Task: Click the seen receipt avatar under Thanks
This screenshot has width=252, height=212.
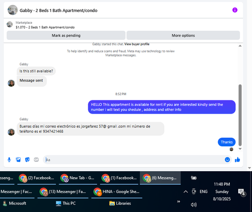Action: [x=231, y=149]
